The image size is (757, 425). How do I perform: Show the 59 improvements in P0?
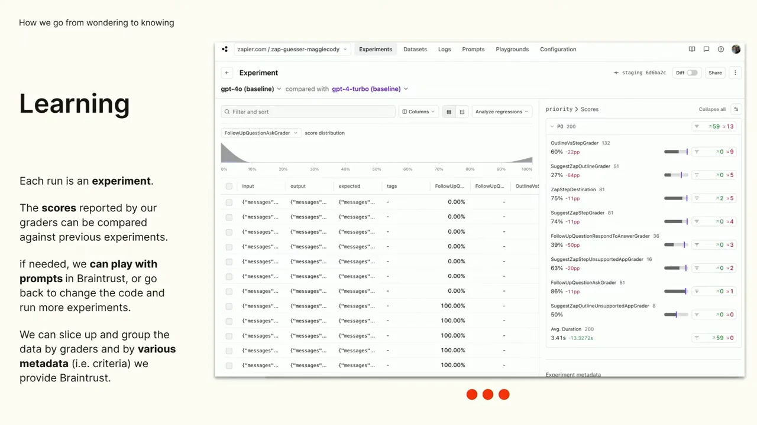[714, 126]
